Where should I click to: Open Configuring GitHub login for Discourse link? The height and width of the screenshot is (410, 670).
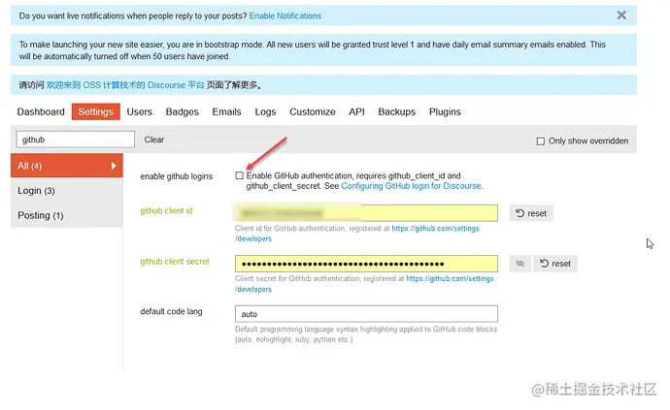tap(412, 186)
